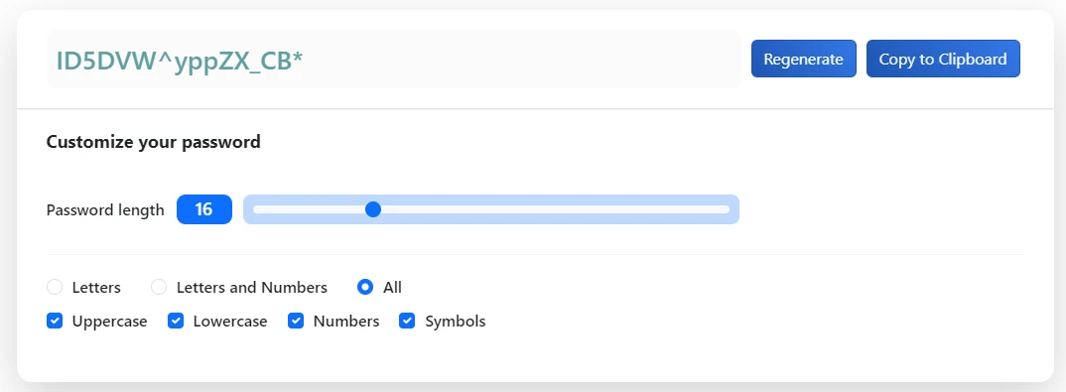Turn off the Symbols checkbox
Screen dimensions: 1066x392
tap(407, 321)
